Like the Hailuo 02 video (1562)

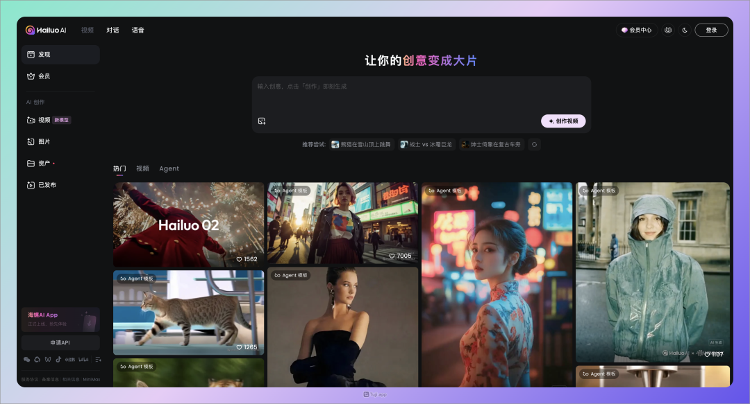coord(247,259)
